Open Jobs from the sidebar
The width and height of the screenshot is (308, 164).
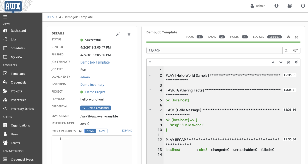(x=14, y=39)
